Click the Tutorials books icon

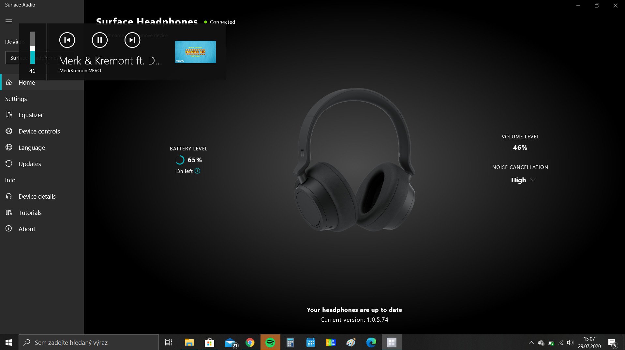(9, 212)
